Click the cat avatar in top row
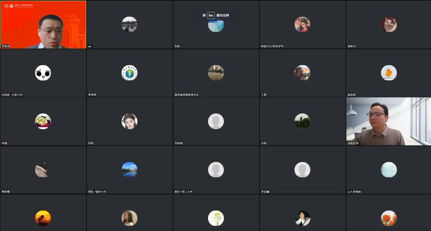The height and width of the screenshot is (231, 431). pyautogui.click(x=388, y=24)
